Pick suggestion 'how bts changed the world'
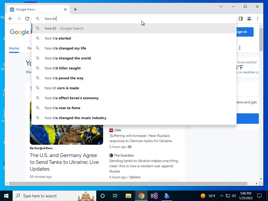Image resolution: width=268 pixels, height=201 pixels. pyautogui.click(x=134, y=58)
